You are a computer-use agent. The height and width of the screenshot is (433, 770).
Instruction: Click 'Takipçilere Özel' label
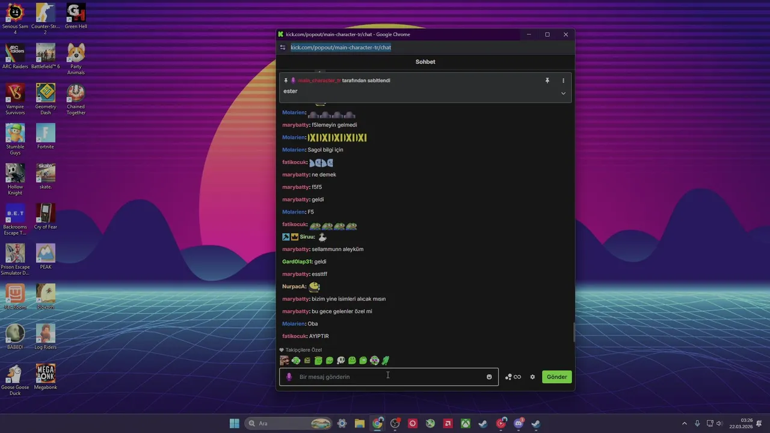(303, 350)
